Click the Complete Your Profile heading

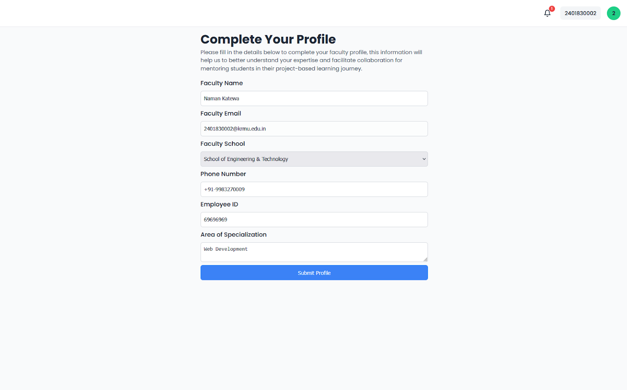[x=268, y=39]
